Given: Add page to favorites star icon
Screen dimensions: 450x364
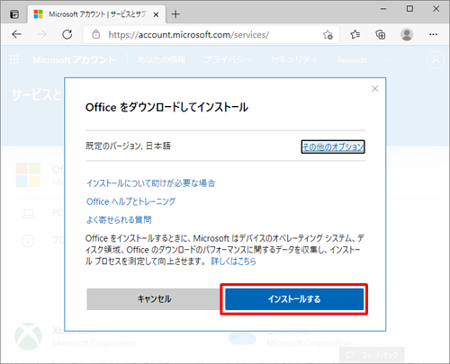Looking at the screenshot, I should [328, 35].
